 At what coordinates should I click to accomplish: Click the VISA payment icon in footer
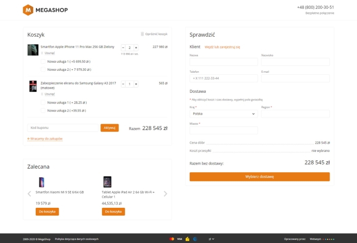click(x=180, y=239)
